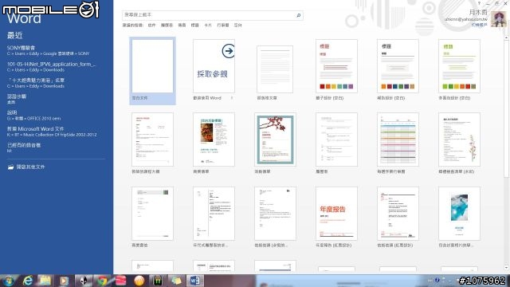Click the open other documents folder link
The width and height of the screenshot is (510, 287).
(26, 167)
